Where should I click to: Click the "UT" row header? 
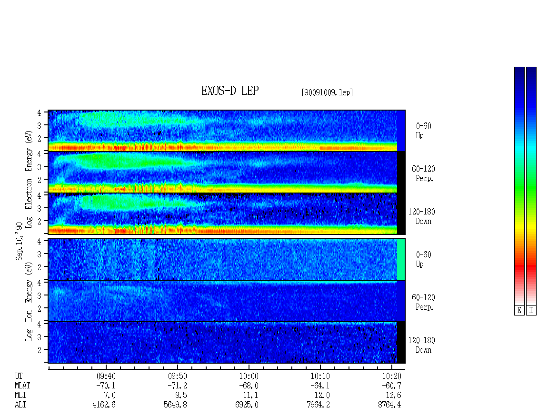[x=19, y=376]
